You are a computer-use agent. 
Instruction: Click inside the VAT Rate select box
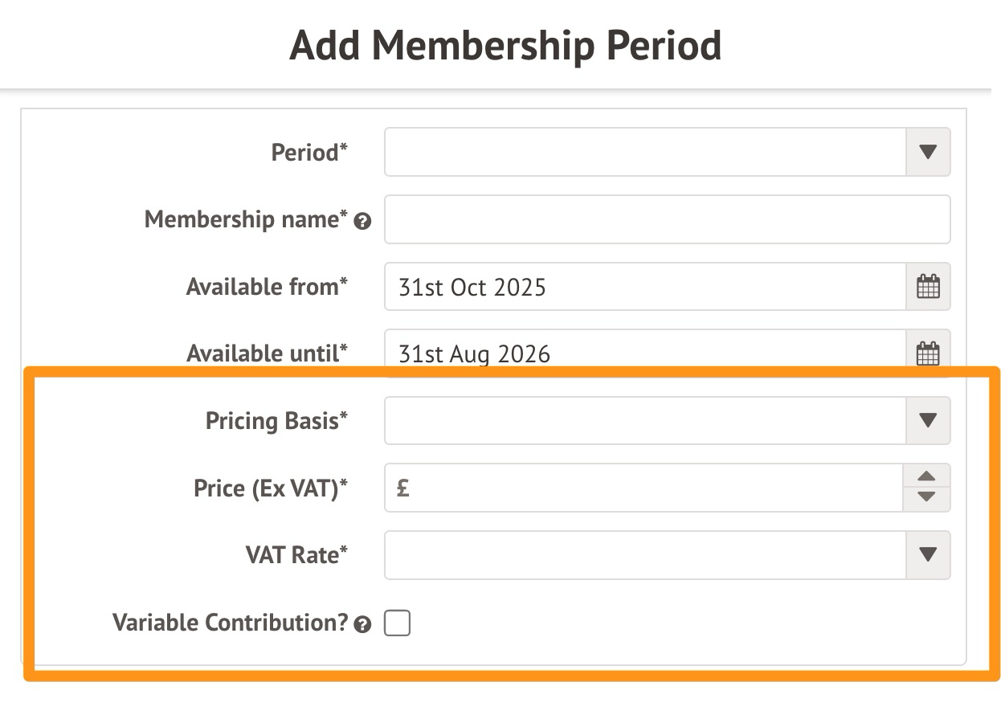[644, 554]
